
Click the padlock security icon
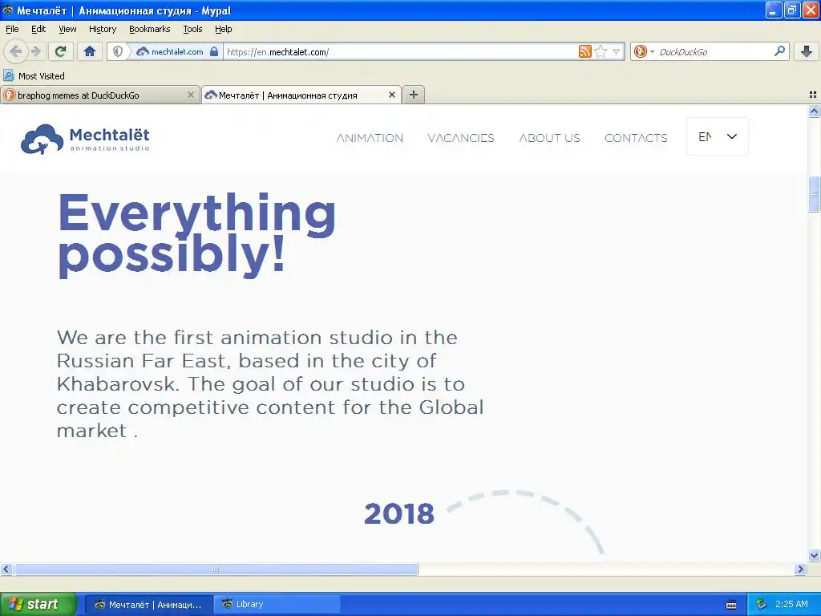[213, 51]
